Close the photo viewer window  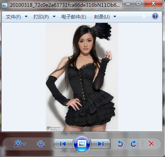[153, 4]
